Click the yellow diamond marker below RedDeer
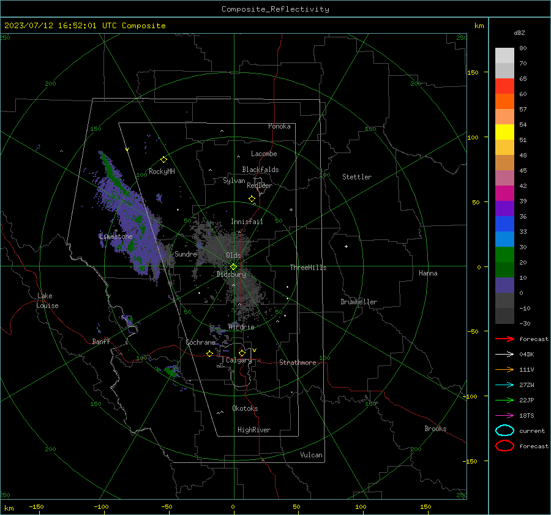Screen dimensions: 551x515 click(252, 199)
